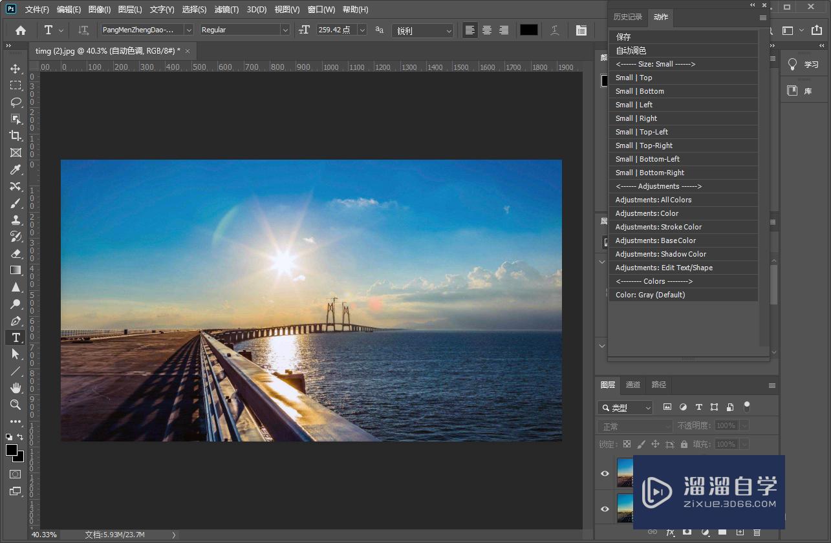The width and height of the screenshot is (831, 543).
Task: Select the Crop tool
Action: point(16,136)
